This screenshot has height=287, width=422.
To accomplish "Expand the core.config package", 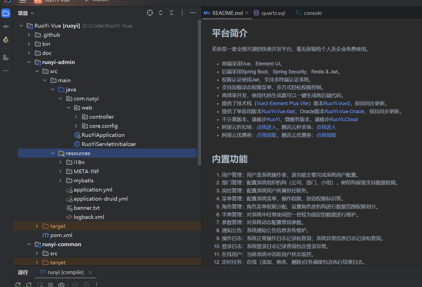I will [x=76, y=126].
